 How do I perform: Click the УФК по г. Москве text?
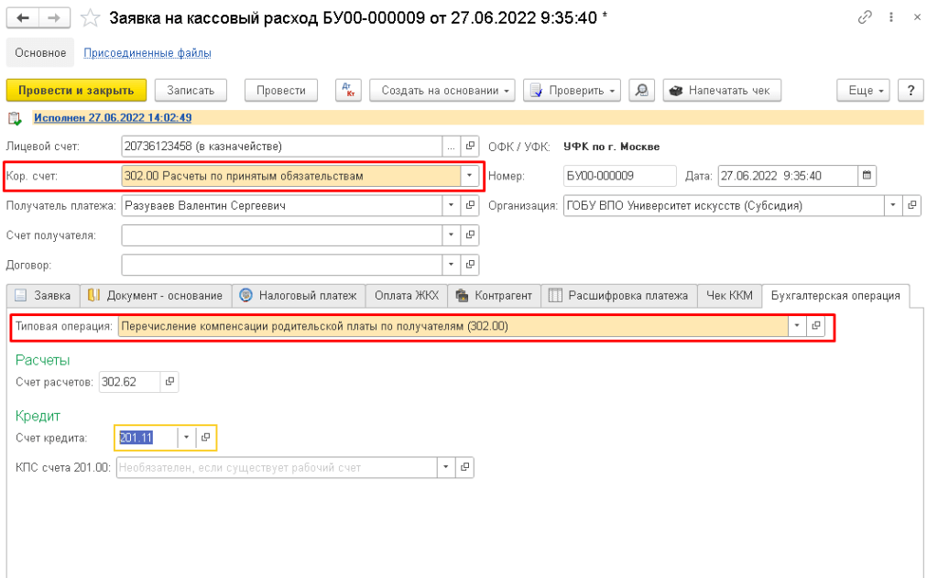(x=611, y=147)
